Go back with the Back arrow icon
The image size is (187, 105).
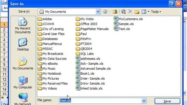(x=105, y=12)
